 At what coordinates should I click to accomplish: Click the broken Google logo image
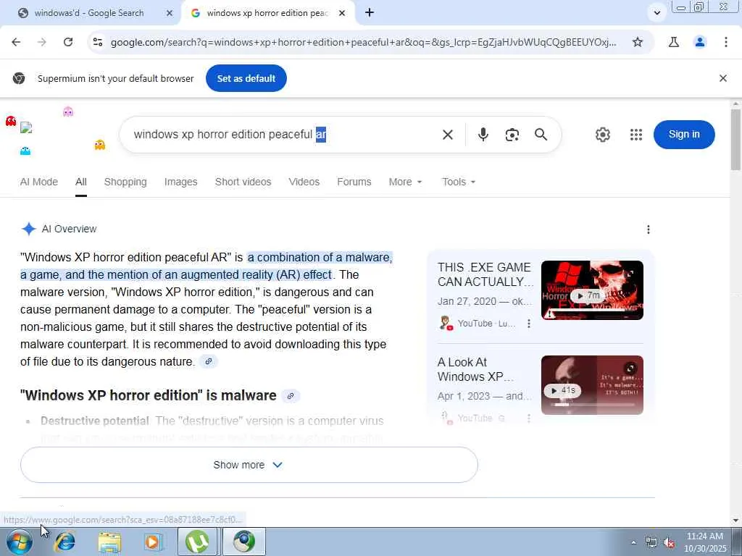tap(27, 127)
